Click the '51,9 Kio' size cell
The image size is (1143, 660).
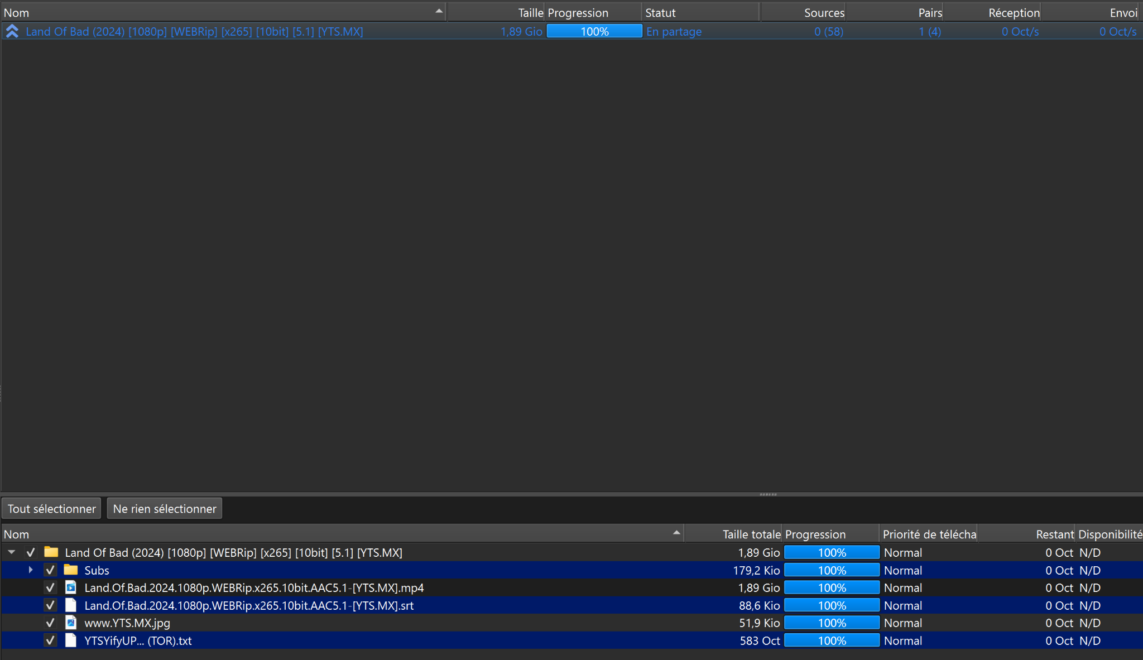pos(760,623)
